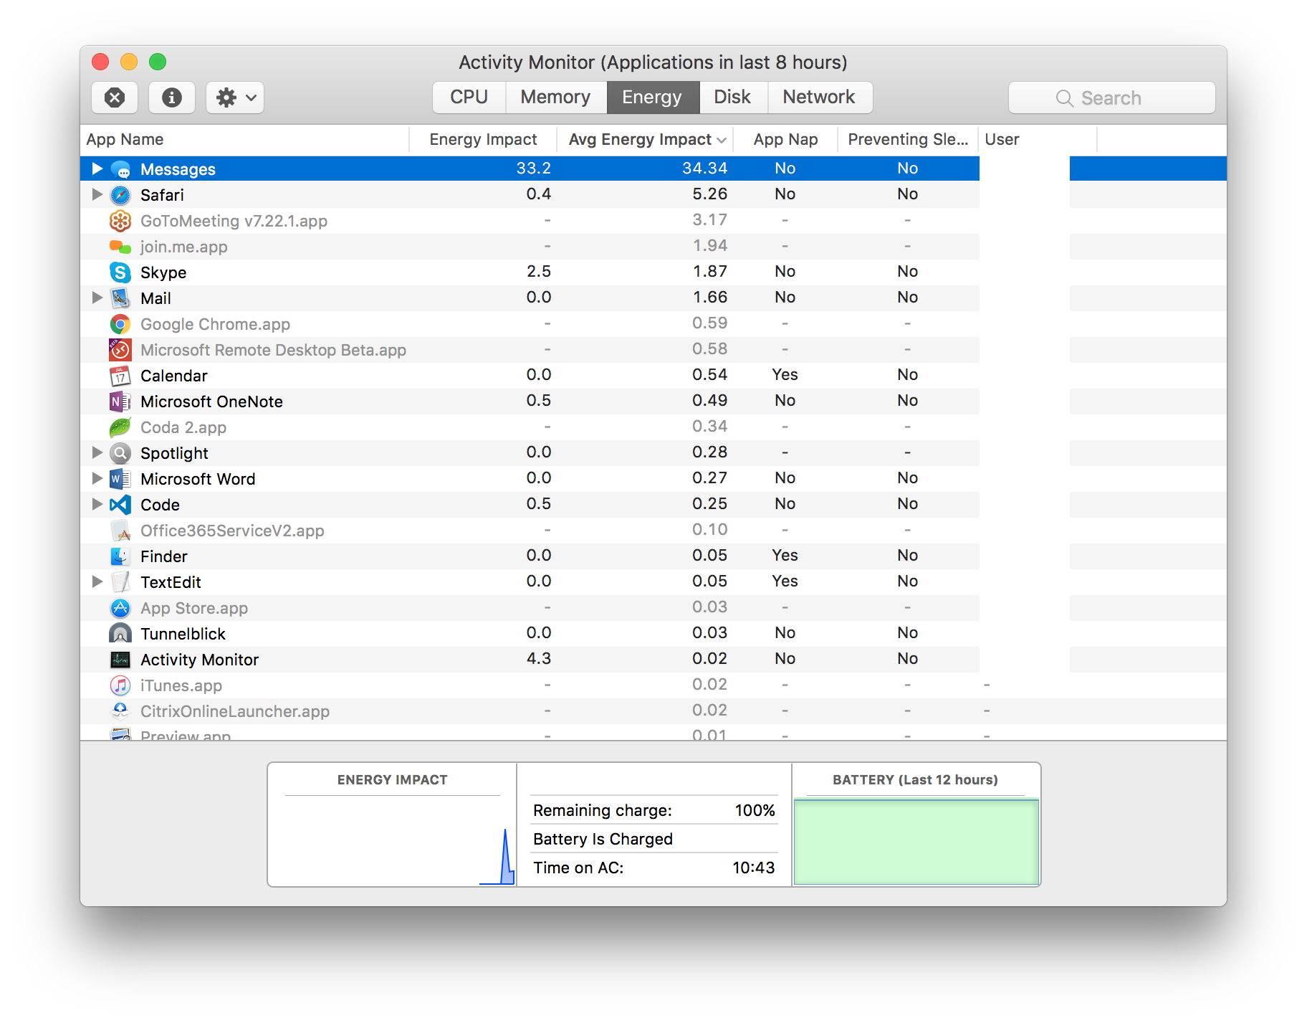Screen dimensions: 1307x1021
Task: Click Activity Monitor's 4.3 energy value
Action: click(539, 659)
